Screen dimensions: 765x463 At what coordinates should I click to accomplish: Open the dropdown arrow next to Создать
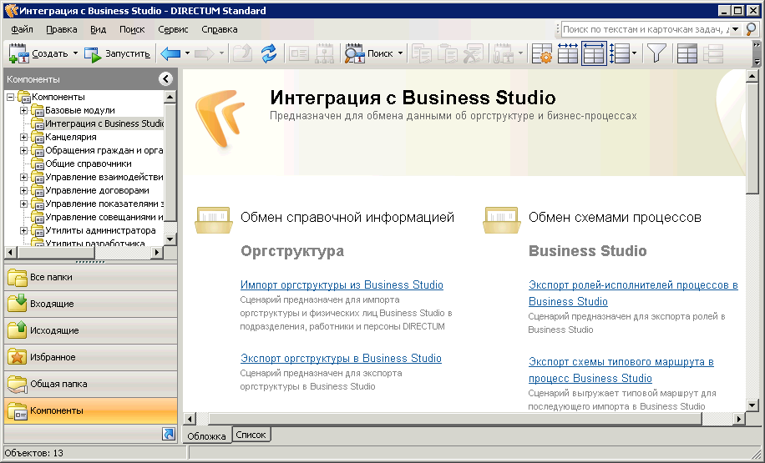pyautogui.click(x=75, y=54)
